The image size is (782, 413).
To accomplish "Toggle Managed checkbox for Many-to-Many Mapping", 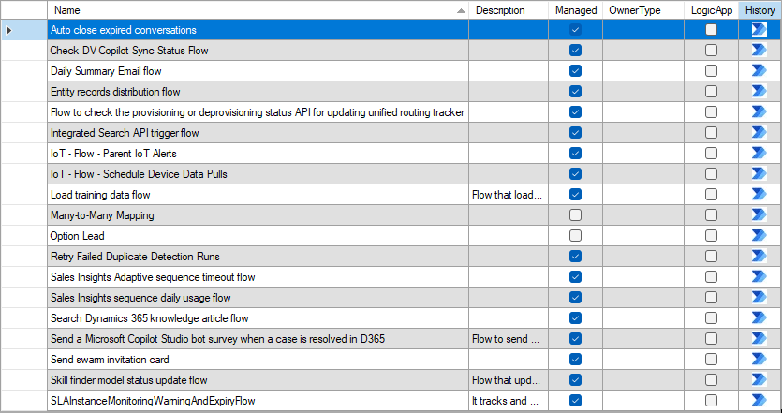I will tap(576, 215).
